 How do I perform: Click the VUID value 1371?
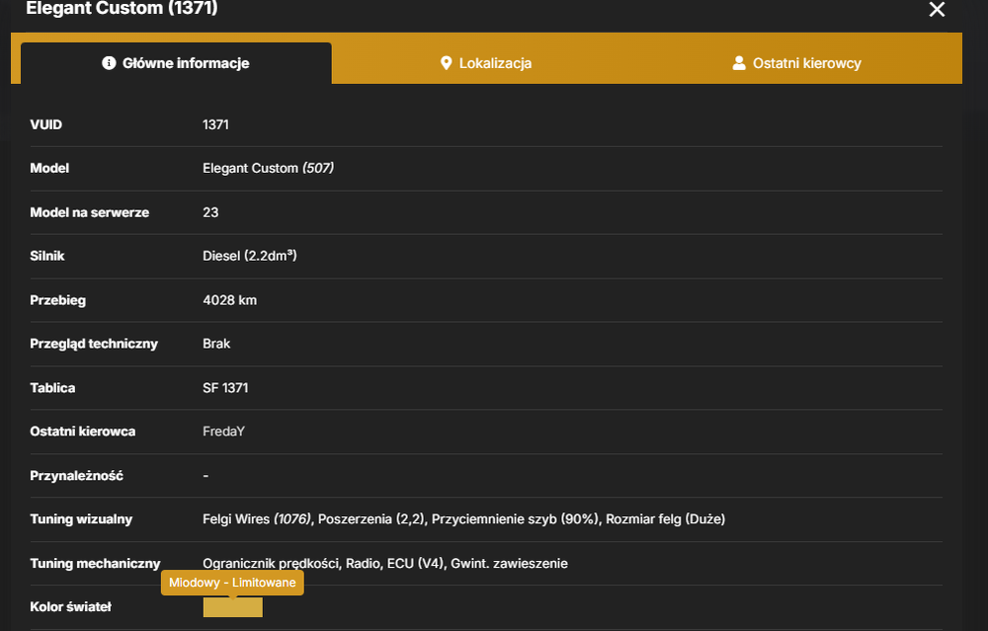pyautogui.click(x=215, y=124)
